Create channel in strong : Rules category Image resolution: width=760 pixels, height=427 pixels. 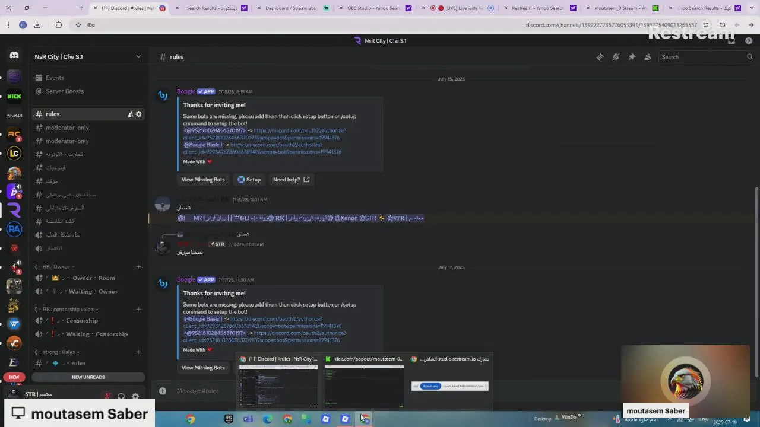138,352
